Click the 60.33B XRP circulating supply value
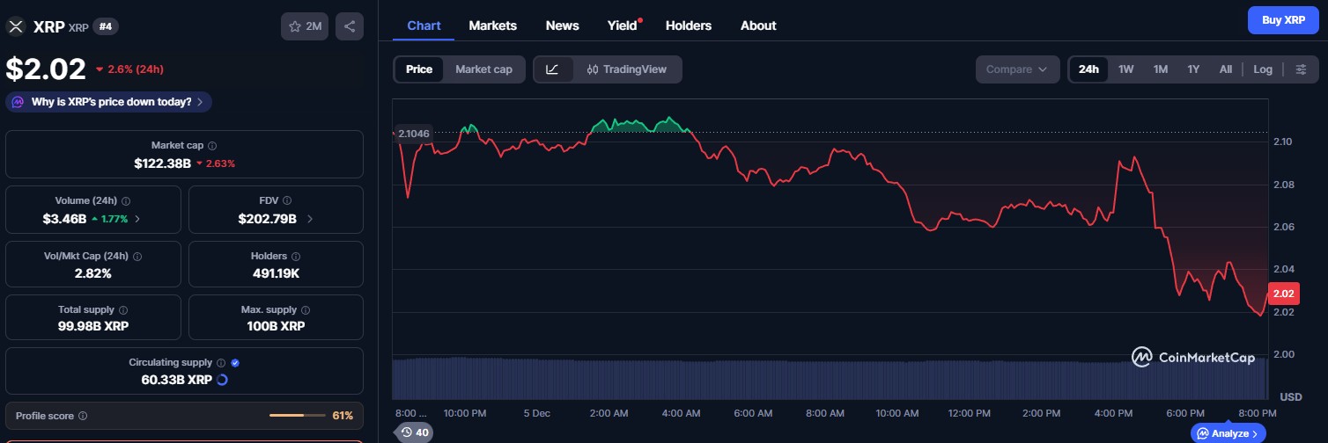Image resolution: width=1328 pixels, height=443 pixels. (x=176, y=380)
